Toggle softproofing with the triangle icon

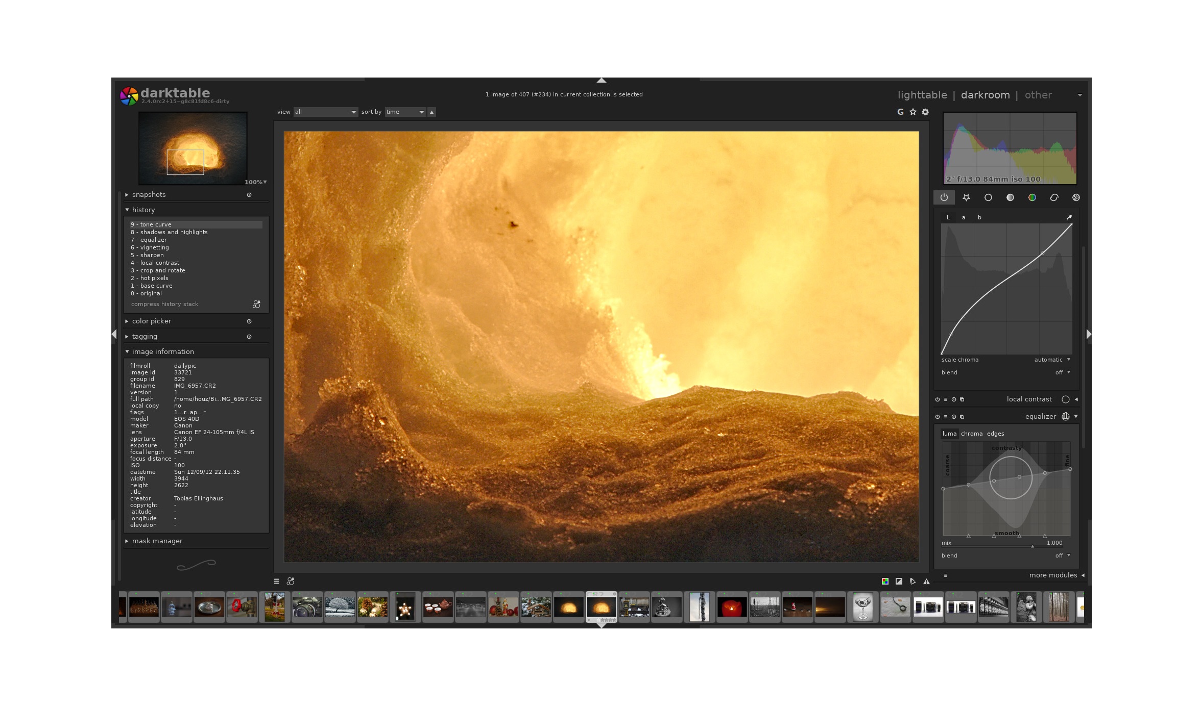tap(913, 581)
